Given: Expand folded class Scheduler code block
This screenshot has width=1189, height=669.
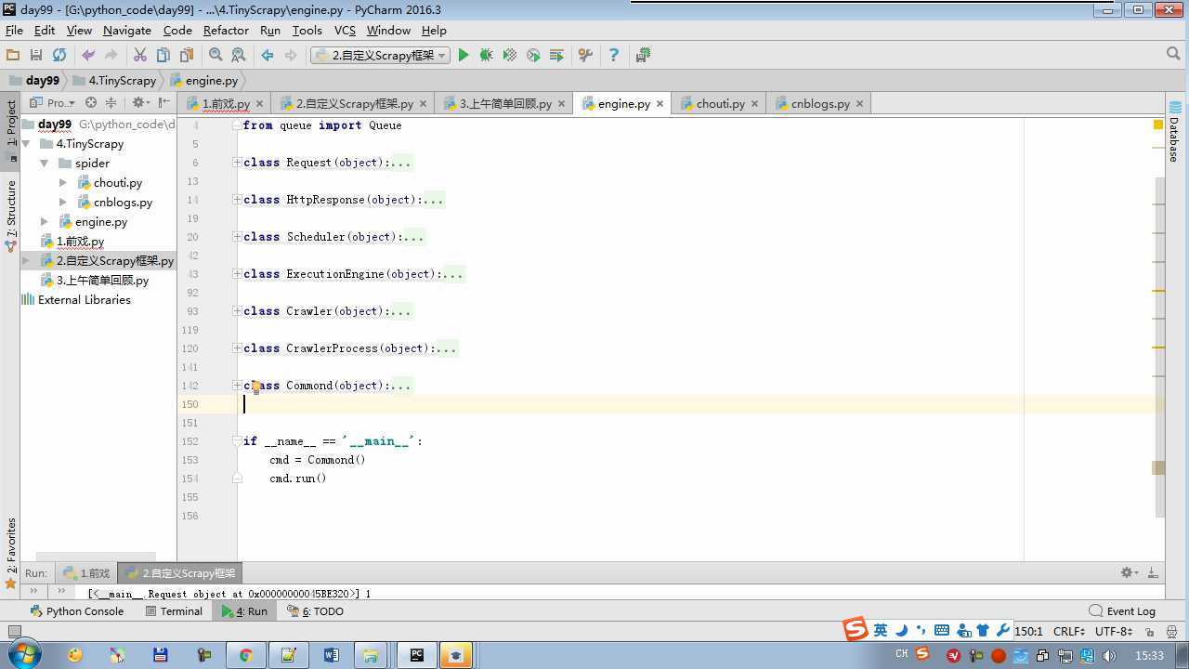Looking at the screenshot, I should click(x=238, y=237).
